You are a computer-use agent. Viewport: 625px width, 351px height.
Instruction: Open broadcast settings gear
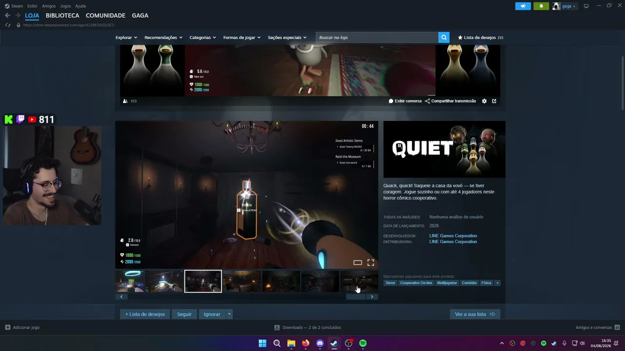pyautogui.click(x=484, y=101)
